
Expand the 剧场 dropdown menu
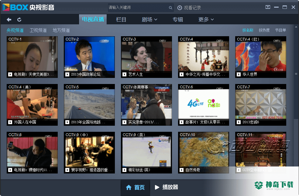click(149, 19)
